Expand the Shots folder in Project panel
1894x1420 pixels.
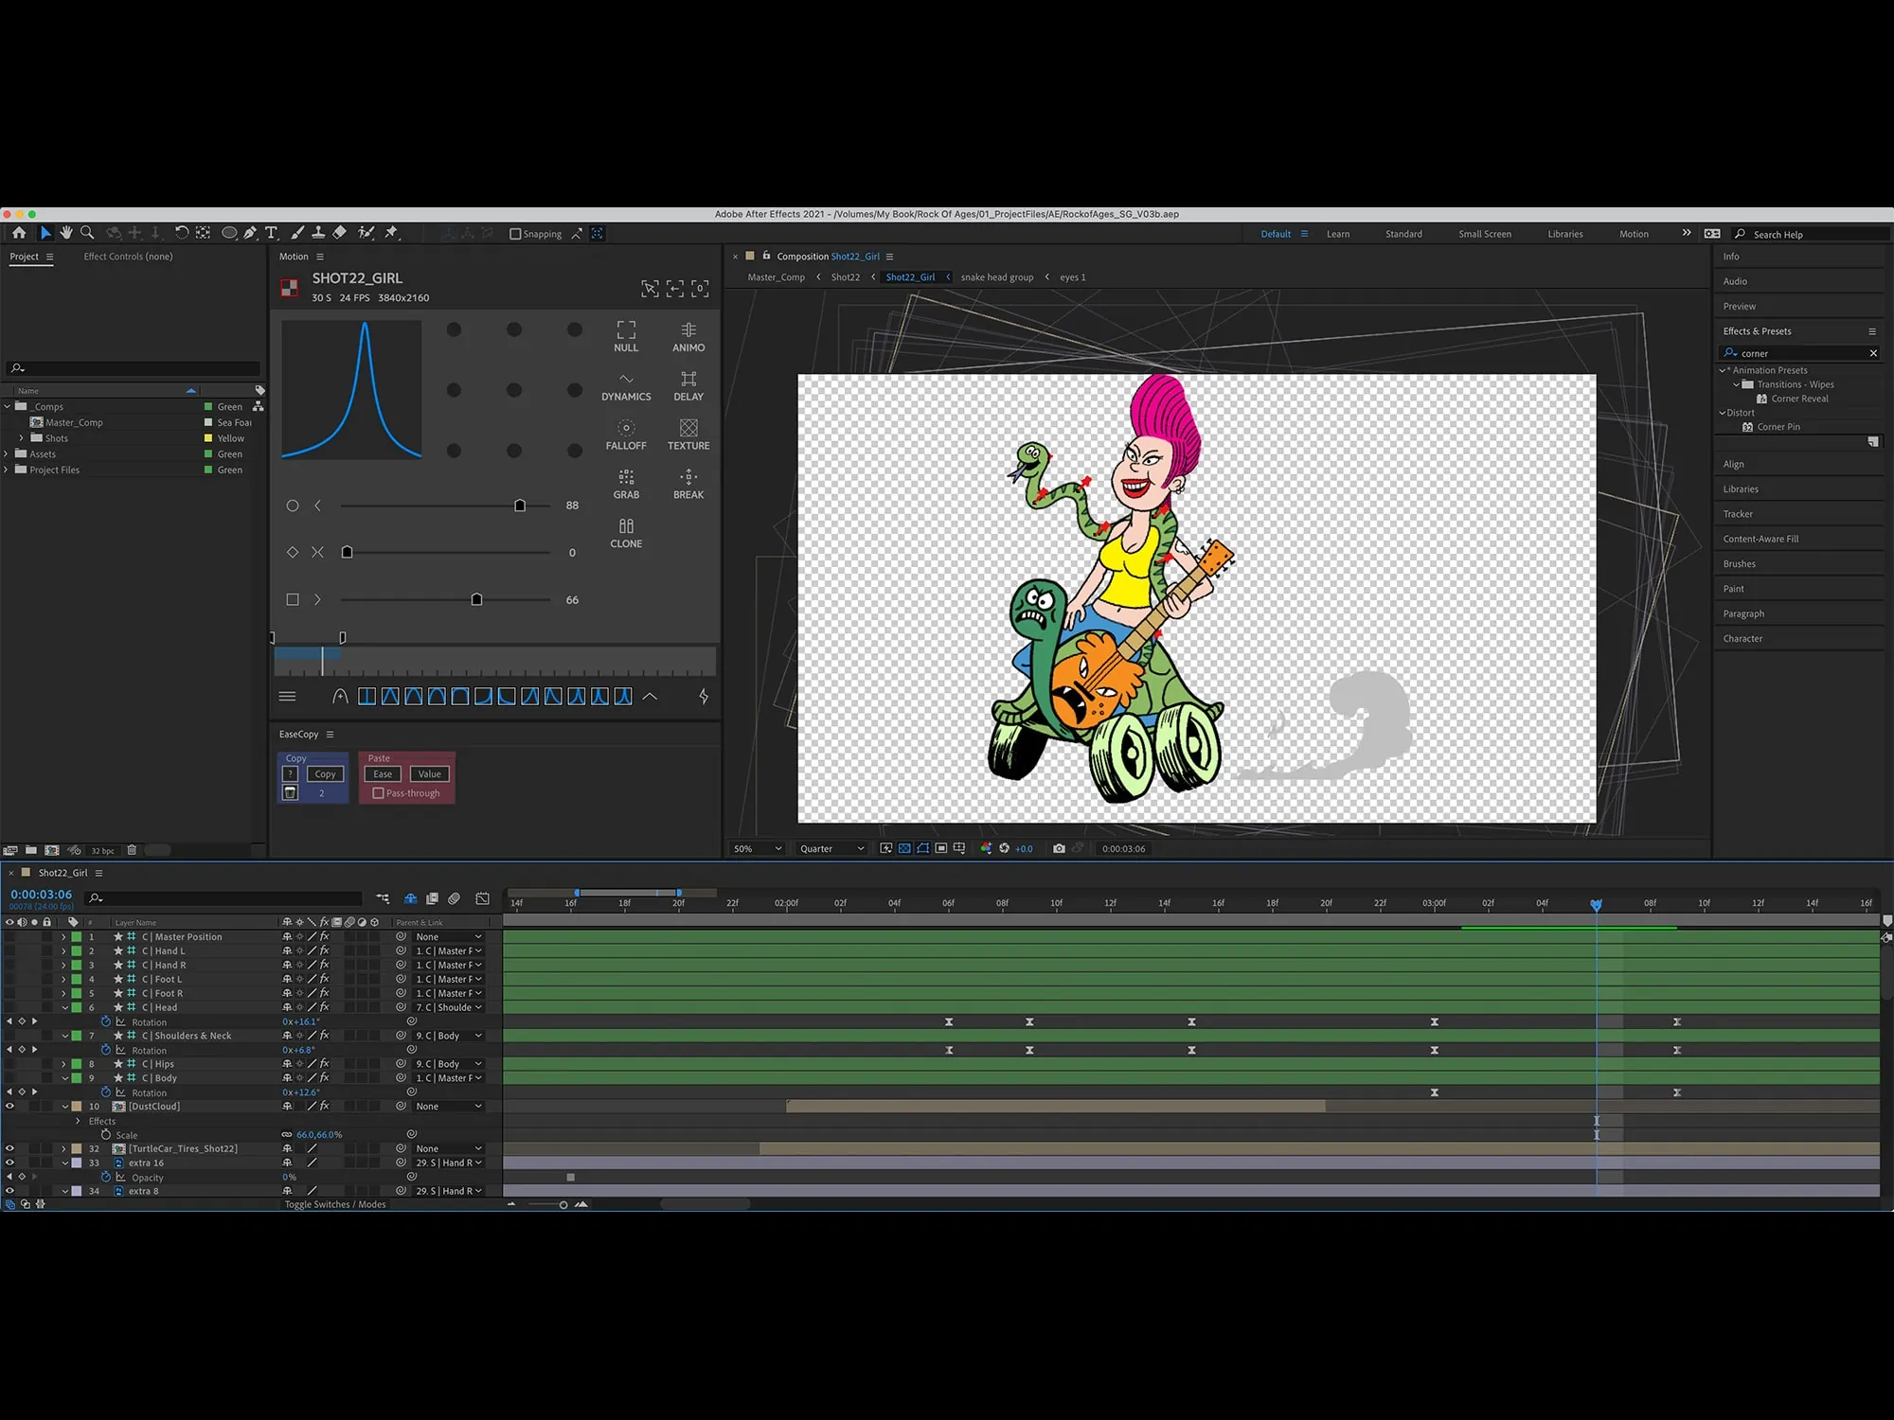click(x=21, y=438)
